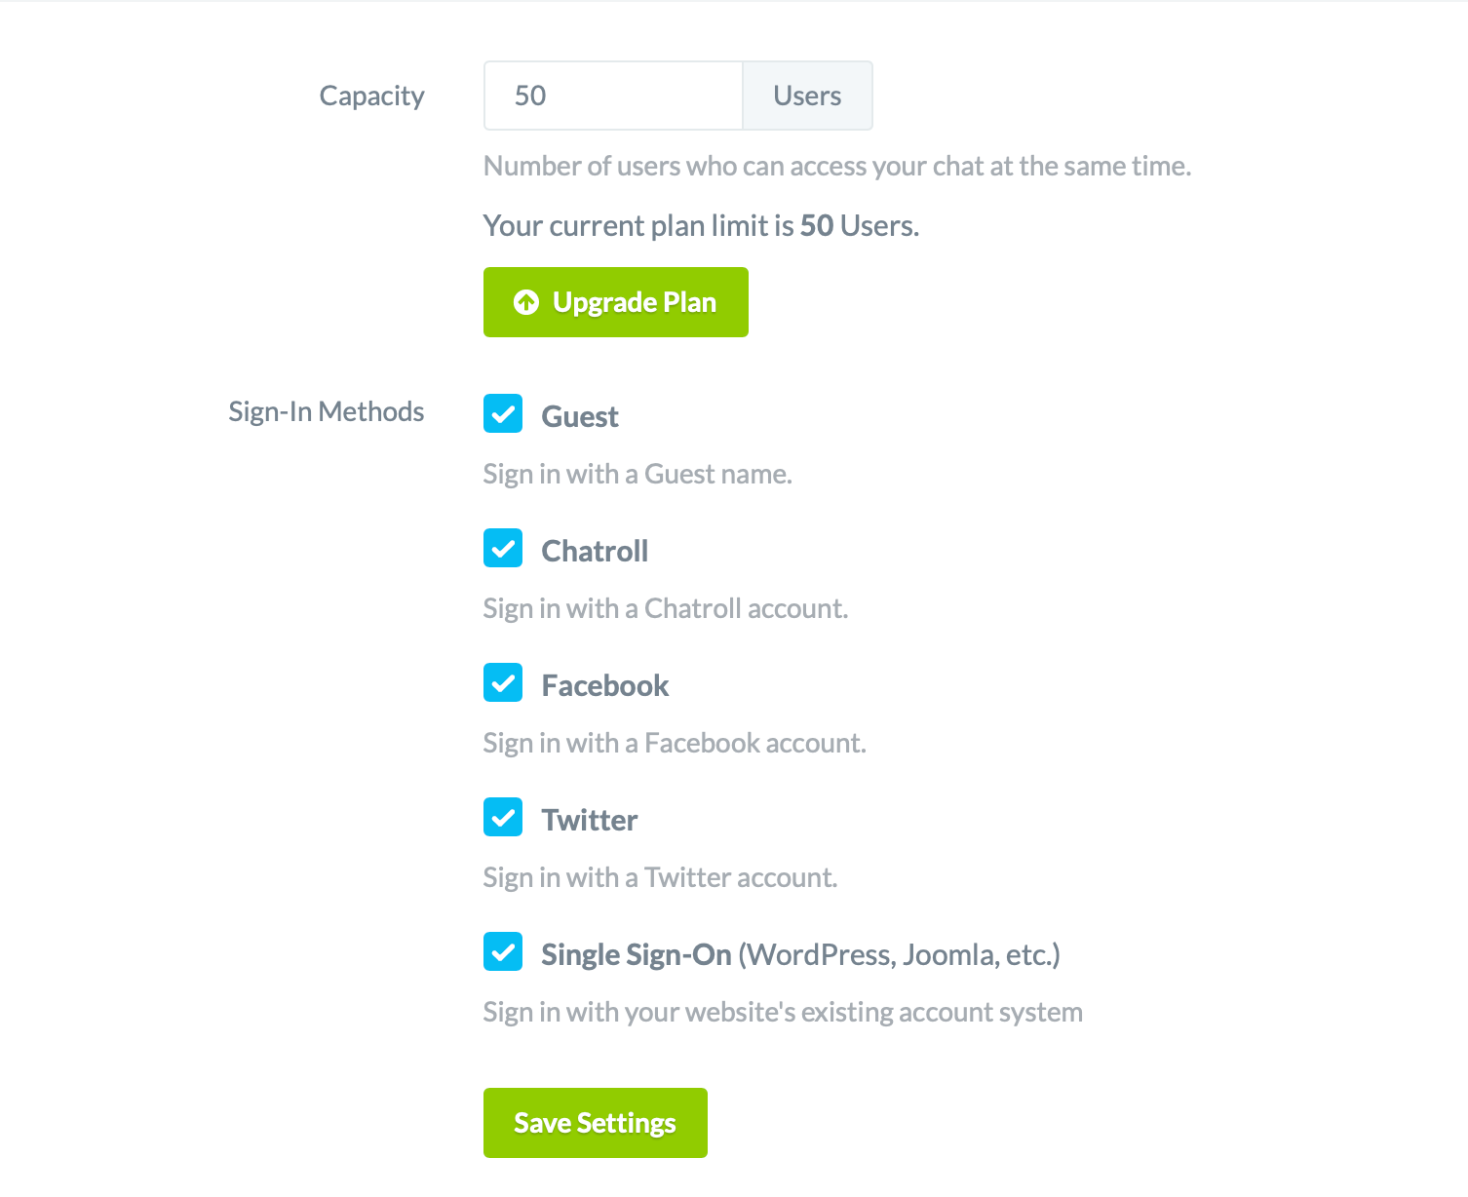Click the Users suffix beside capacity field

(x=807, y=96)
